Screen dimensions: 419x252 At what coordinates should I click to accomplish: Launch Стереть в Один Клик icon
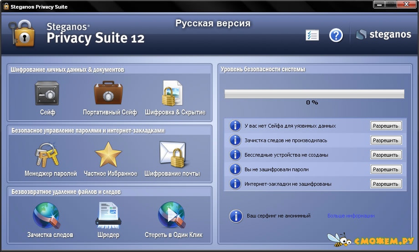[x=172, y=215]
